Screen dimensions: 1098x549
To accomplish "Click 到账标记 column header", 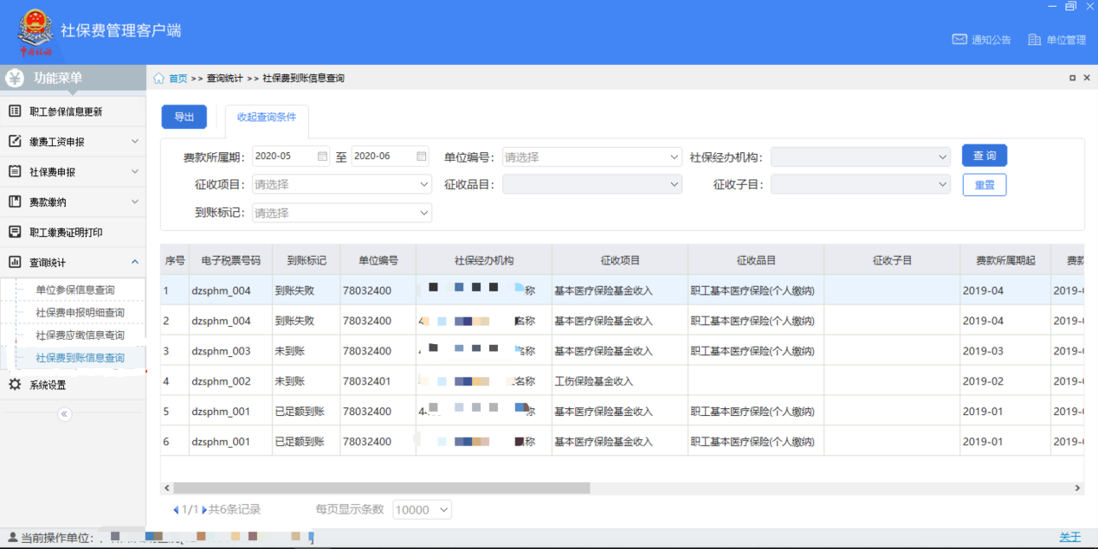I will 306,260.
